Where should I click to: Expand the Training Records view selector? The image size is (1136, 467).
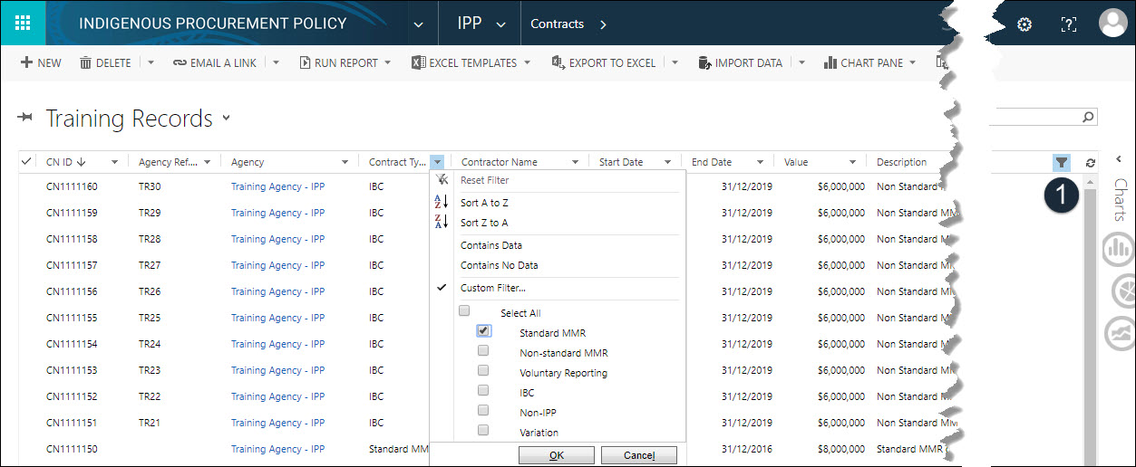tap(226, 119)
